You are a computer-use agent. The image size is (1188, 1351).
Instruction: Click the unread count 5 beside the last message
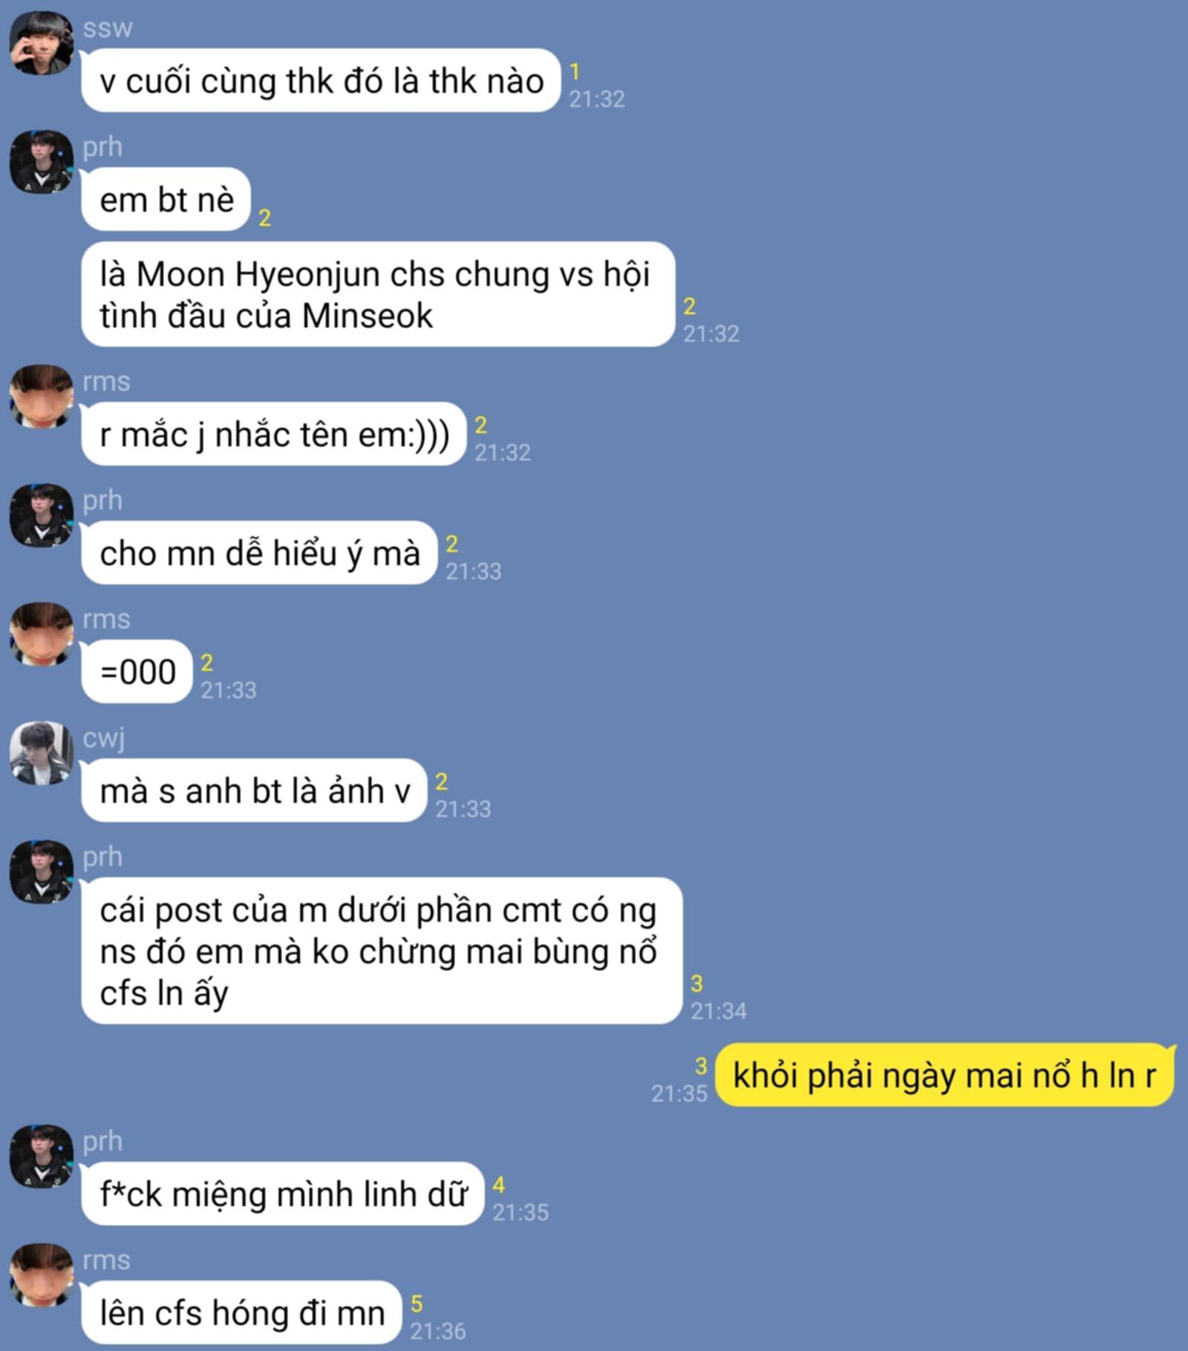click(417, 1303)
